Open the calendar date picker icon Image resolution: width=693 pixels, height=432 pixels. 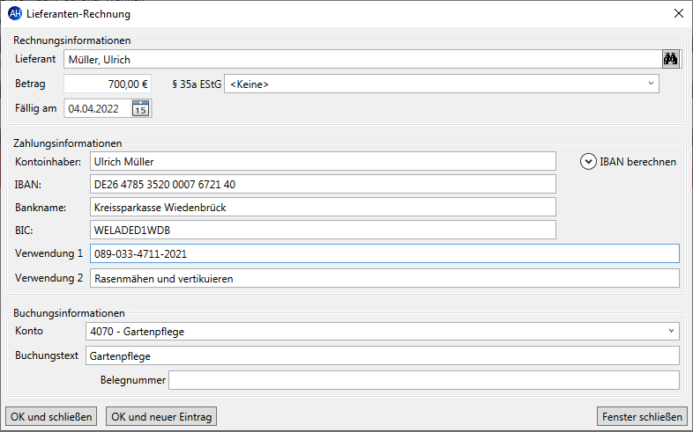coord(140,108)
